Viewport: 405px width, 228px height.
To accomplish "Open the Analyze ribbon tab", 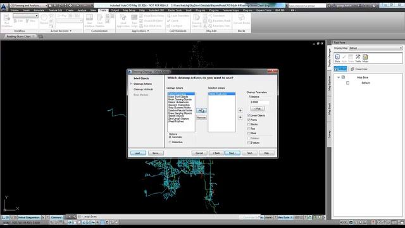I will [x=82, y=10].
